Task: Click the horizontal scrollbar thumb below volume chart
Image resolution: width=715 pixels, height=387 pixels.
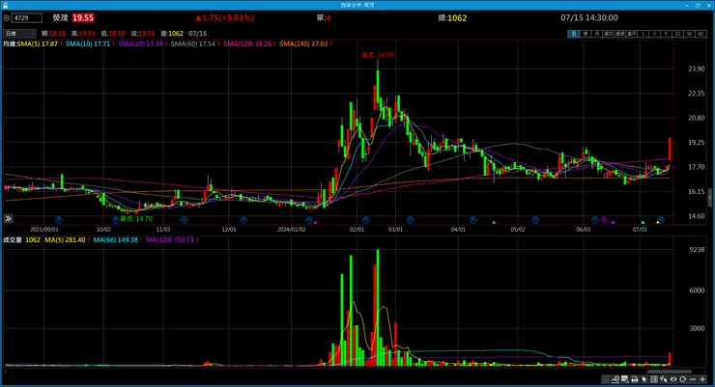Action: click(x=670, y=372)
